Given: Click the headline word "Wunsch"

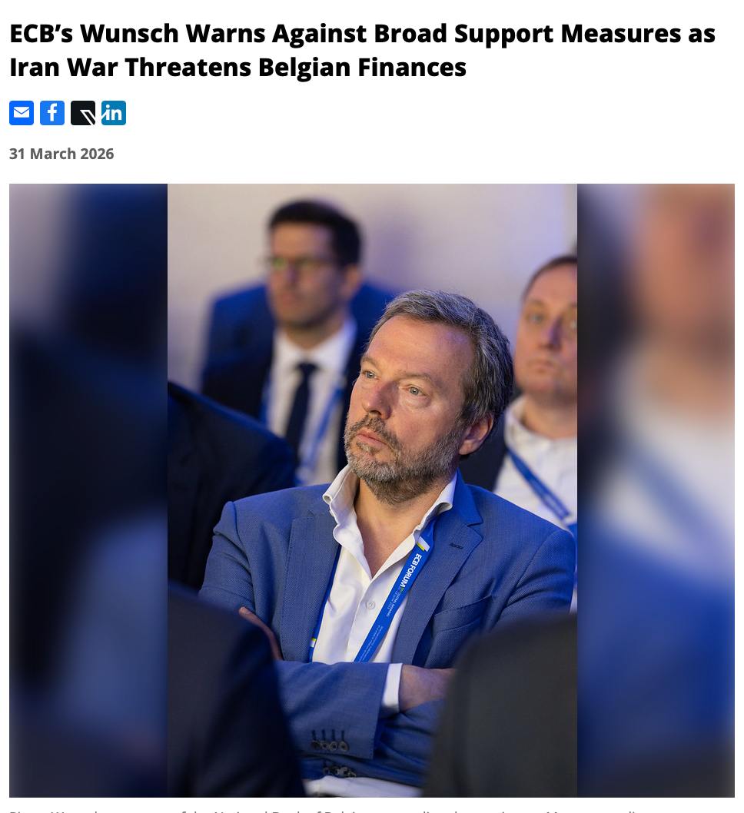Looking at the screenshot, I should (x=130, y=34).
